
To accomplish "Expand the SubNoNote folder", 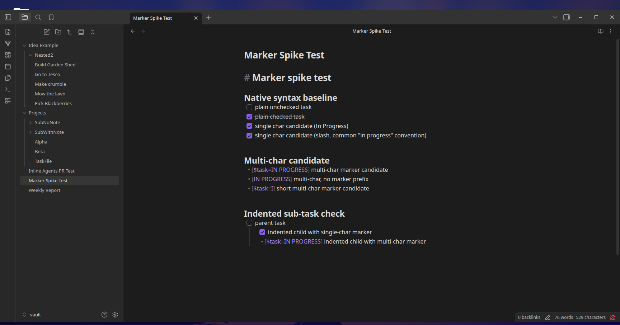I will [30, 123].
